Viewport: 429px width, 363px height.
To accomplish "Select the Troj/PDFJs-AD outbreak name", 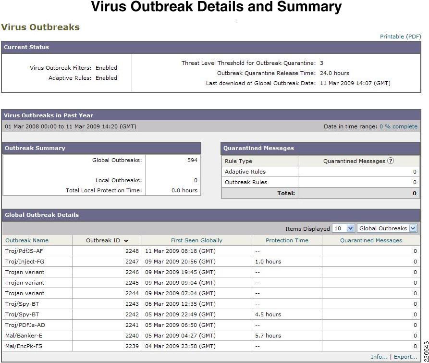I will pos(25,325).
